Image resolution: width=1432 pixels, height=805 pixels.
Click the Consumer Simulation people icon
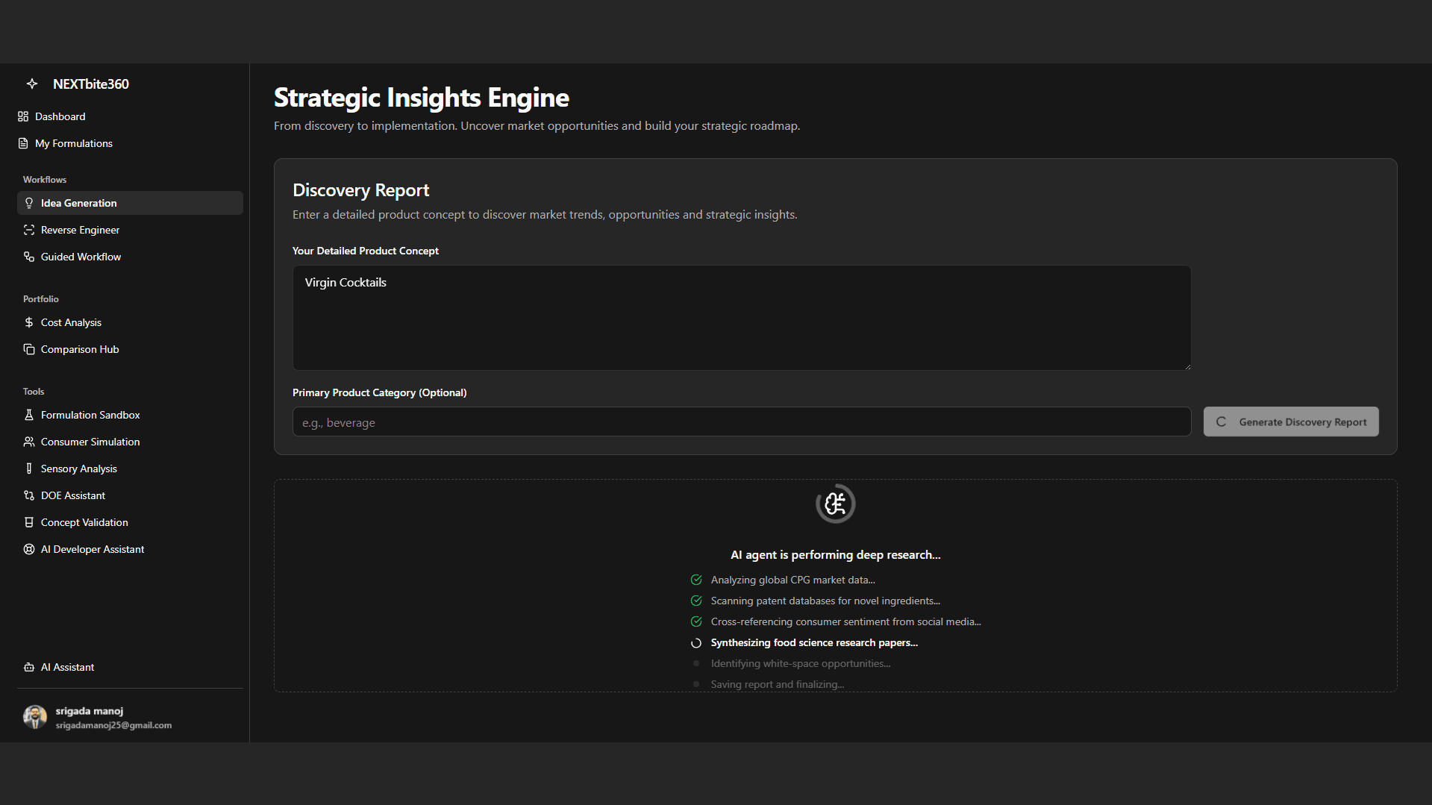[x=29, y=442]
